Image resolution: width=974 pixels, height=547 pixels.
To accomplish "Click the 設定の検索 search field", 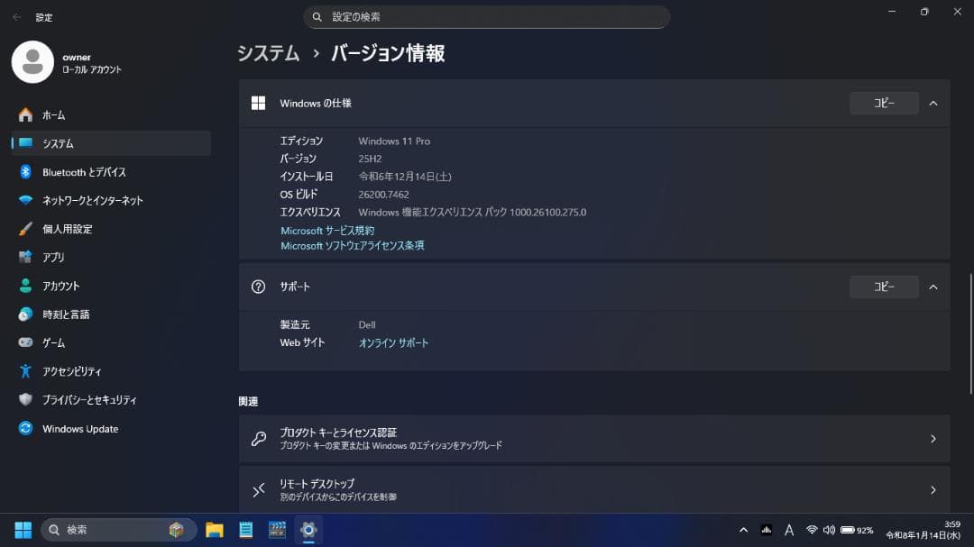I will tap(487, 16).
